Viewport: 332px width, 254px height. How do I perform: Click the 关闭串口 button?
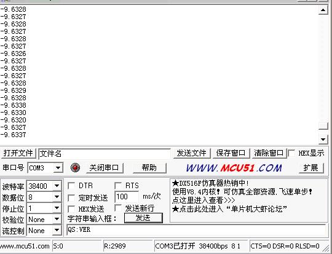105,168
